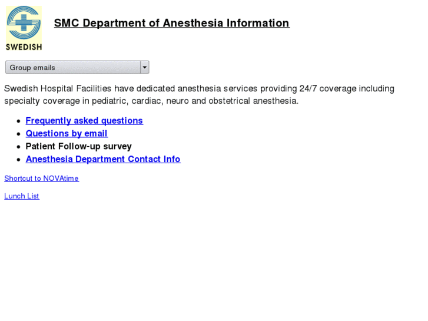Image resolution: width=428 pixels, height=321 pixels.
Task: Follow the Shortcut to NOVAtime link
Action: click(41, 178)
